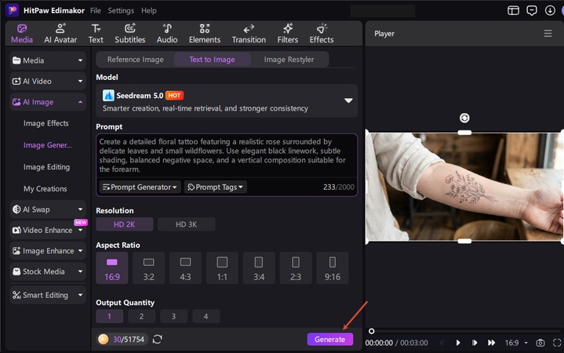Open Image Effects in sidebar
The height and width of the screenshot is (353, 564).
pos(46,123)
